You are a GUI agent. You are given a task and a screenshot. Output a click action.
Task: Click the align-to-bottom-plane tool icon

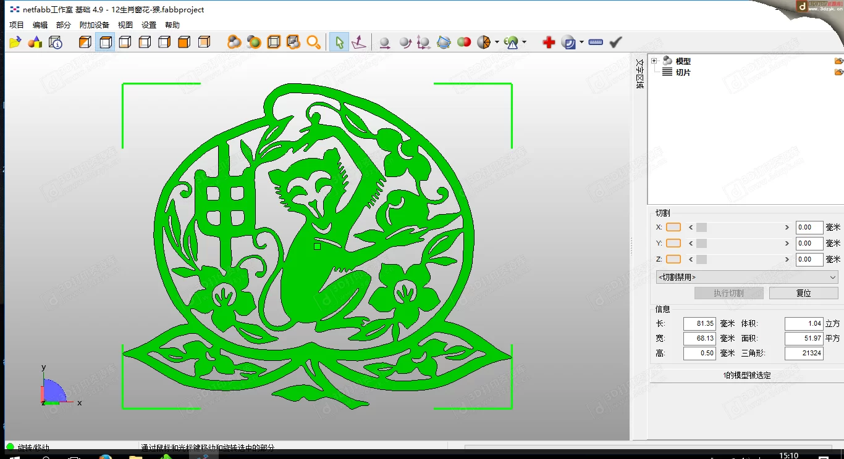point(358,42)
